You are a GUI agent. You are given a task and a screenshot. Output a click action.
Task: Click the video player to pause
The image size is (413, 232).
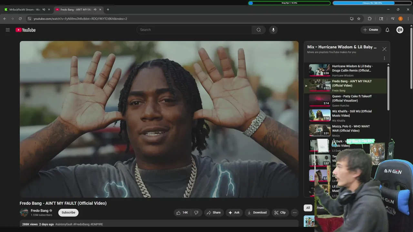point(159,119)
